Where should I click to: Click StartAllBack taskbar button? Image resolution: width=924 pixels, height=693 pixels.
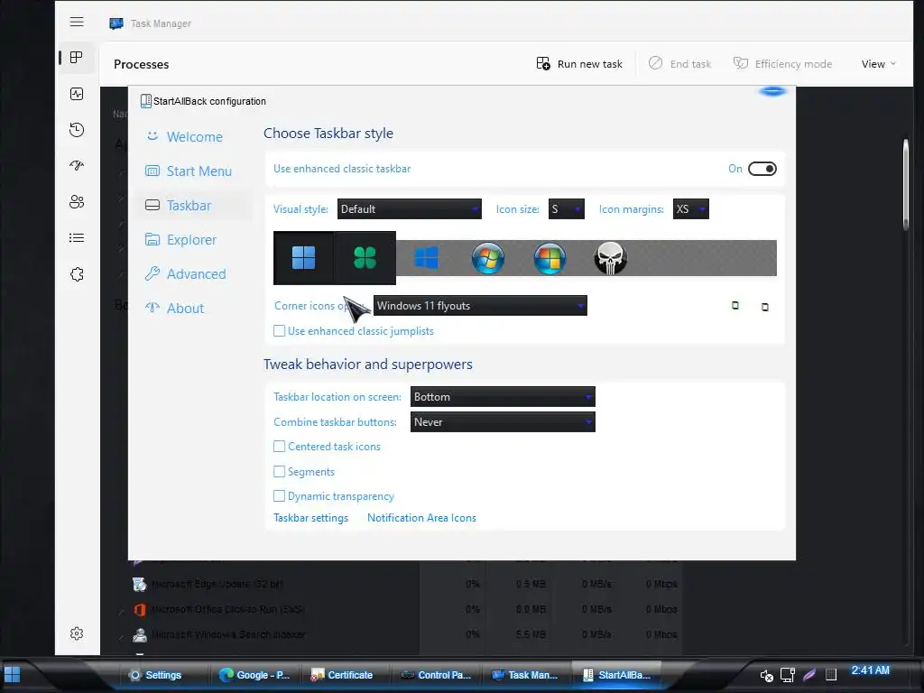click(617, 675)
